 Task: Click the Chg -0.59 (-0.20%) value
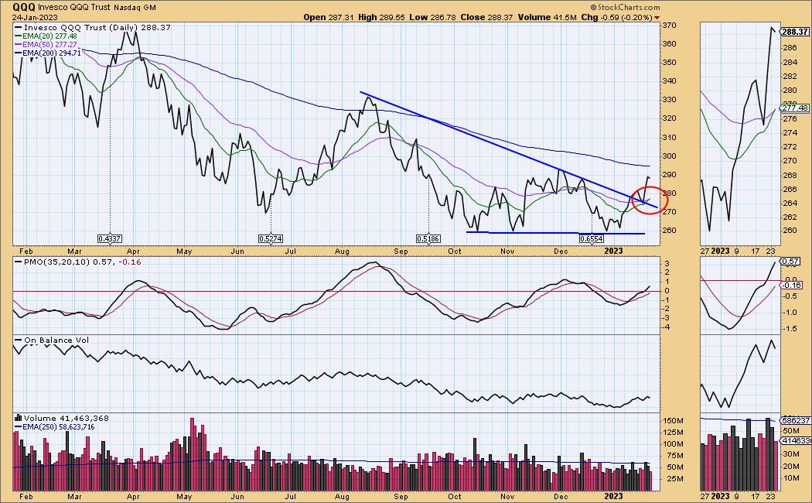(617, 17)
